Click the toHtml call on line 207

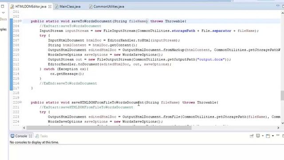(x=144, y=40)
